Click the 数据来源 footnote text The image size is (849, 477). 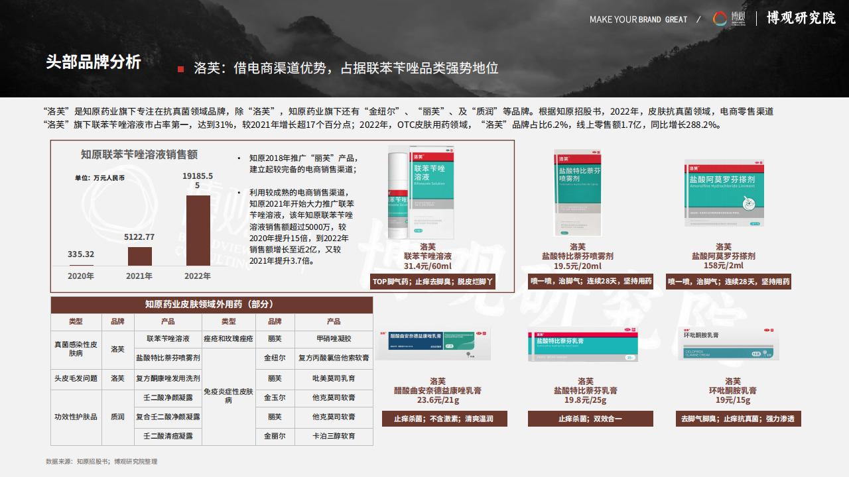[101, 461]
